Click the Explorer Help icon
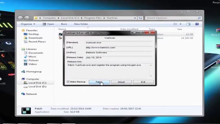Viewport: 220px width, 124px height. tap(197, 24)
